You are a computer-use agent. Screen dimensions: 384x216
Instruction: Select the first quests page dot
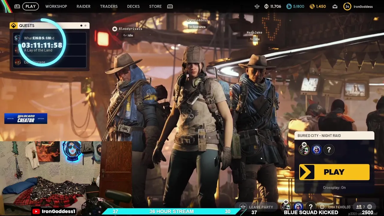click(81, 25)
